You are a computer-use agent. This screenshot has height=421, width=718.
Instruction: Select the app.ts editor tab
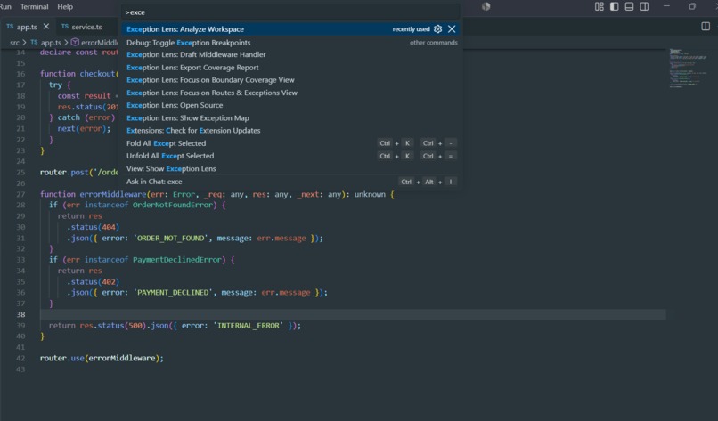point(27,27)
